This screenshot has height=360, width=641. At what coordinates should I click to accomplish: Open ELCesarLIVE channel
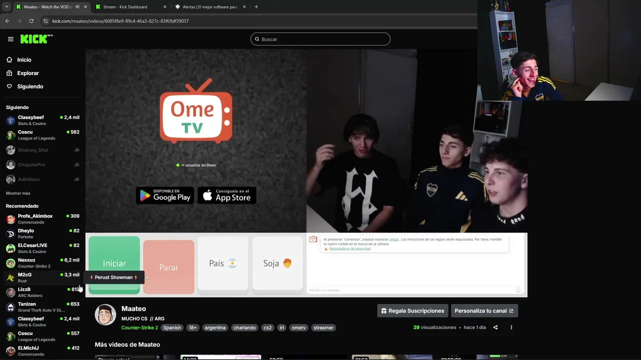pyautogui.click(x=43, y=248)
